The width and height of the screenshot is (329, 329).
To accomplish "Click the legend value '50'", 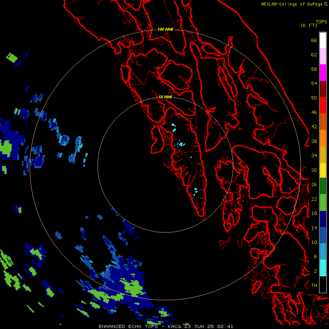I will point(314,98).
